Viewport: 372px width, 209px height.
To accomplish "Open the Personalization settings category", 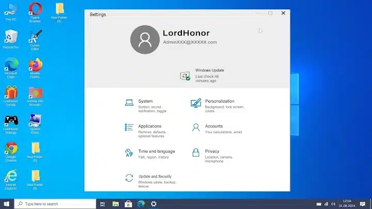I will pyautogui.click(x=218, y=106).
